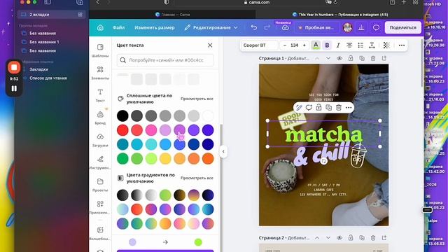Duplicate Page 1

[x=362, y=58]
